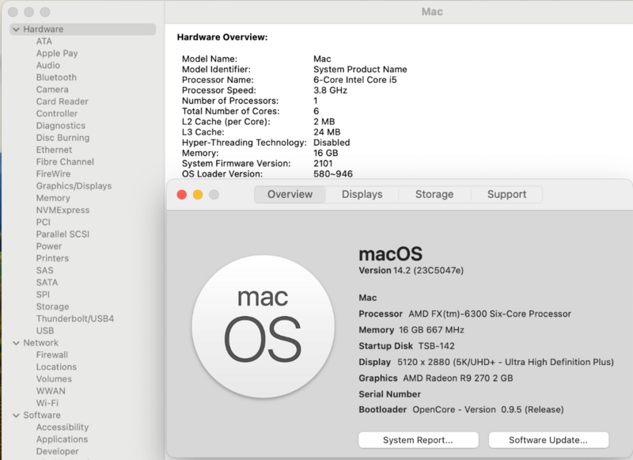Close the About This Mac window
This screenshot has width=633, height=460.
click(x=182, y=195)
